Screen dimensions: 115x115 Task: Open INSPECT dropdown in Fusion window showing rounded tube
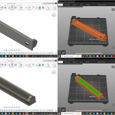pyautogui.click(x=30, y=67)
